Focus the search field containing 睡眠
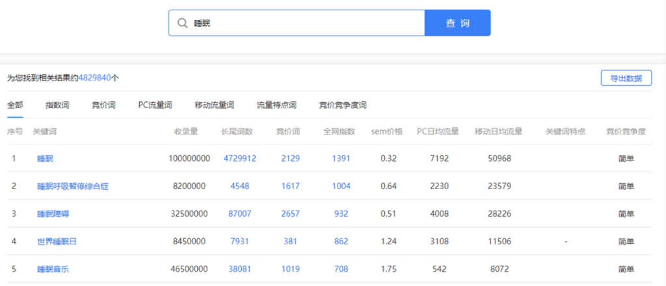666x286 pixels. (x=297, y=23)
